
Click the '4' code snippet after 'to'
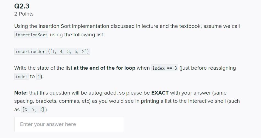38,77
